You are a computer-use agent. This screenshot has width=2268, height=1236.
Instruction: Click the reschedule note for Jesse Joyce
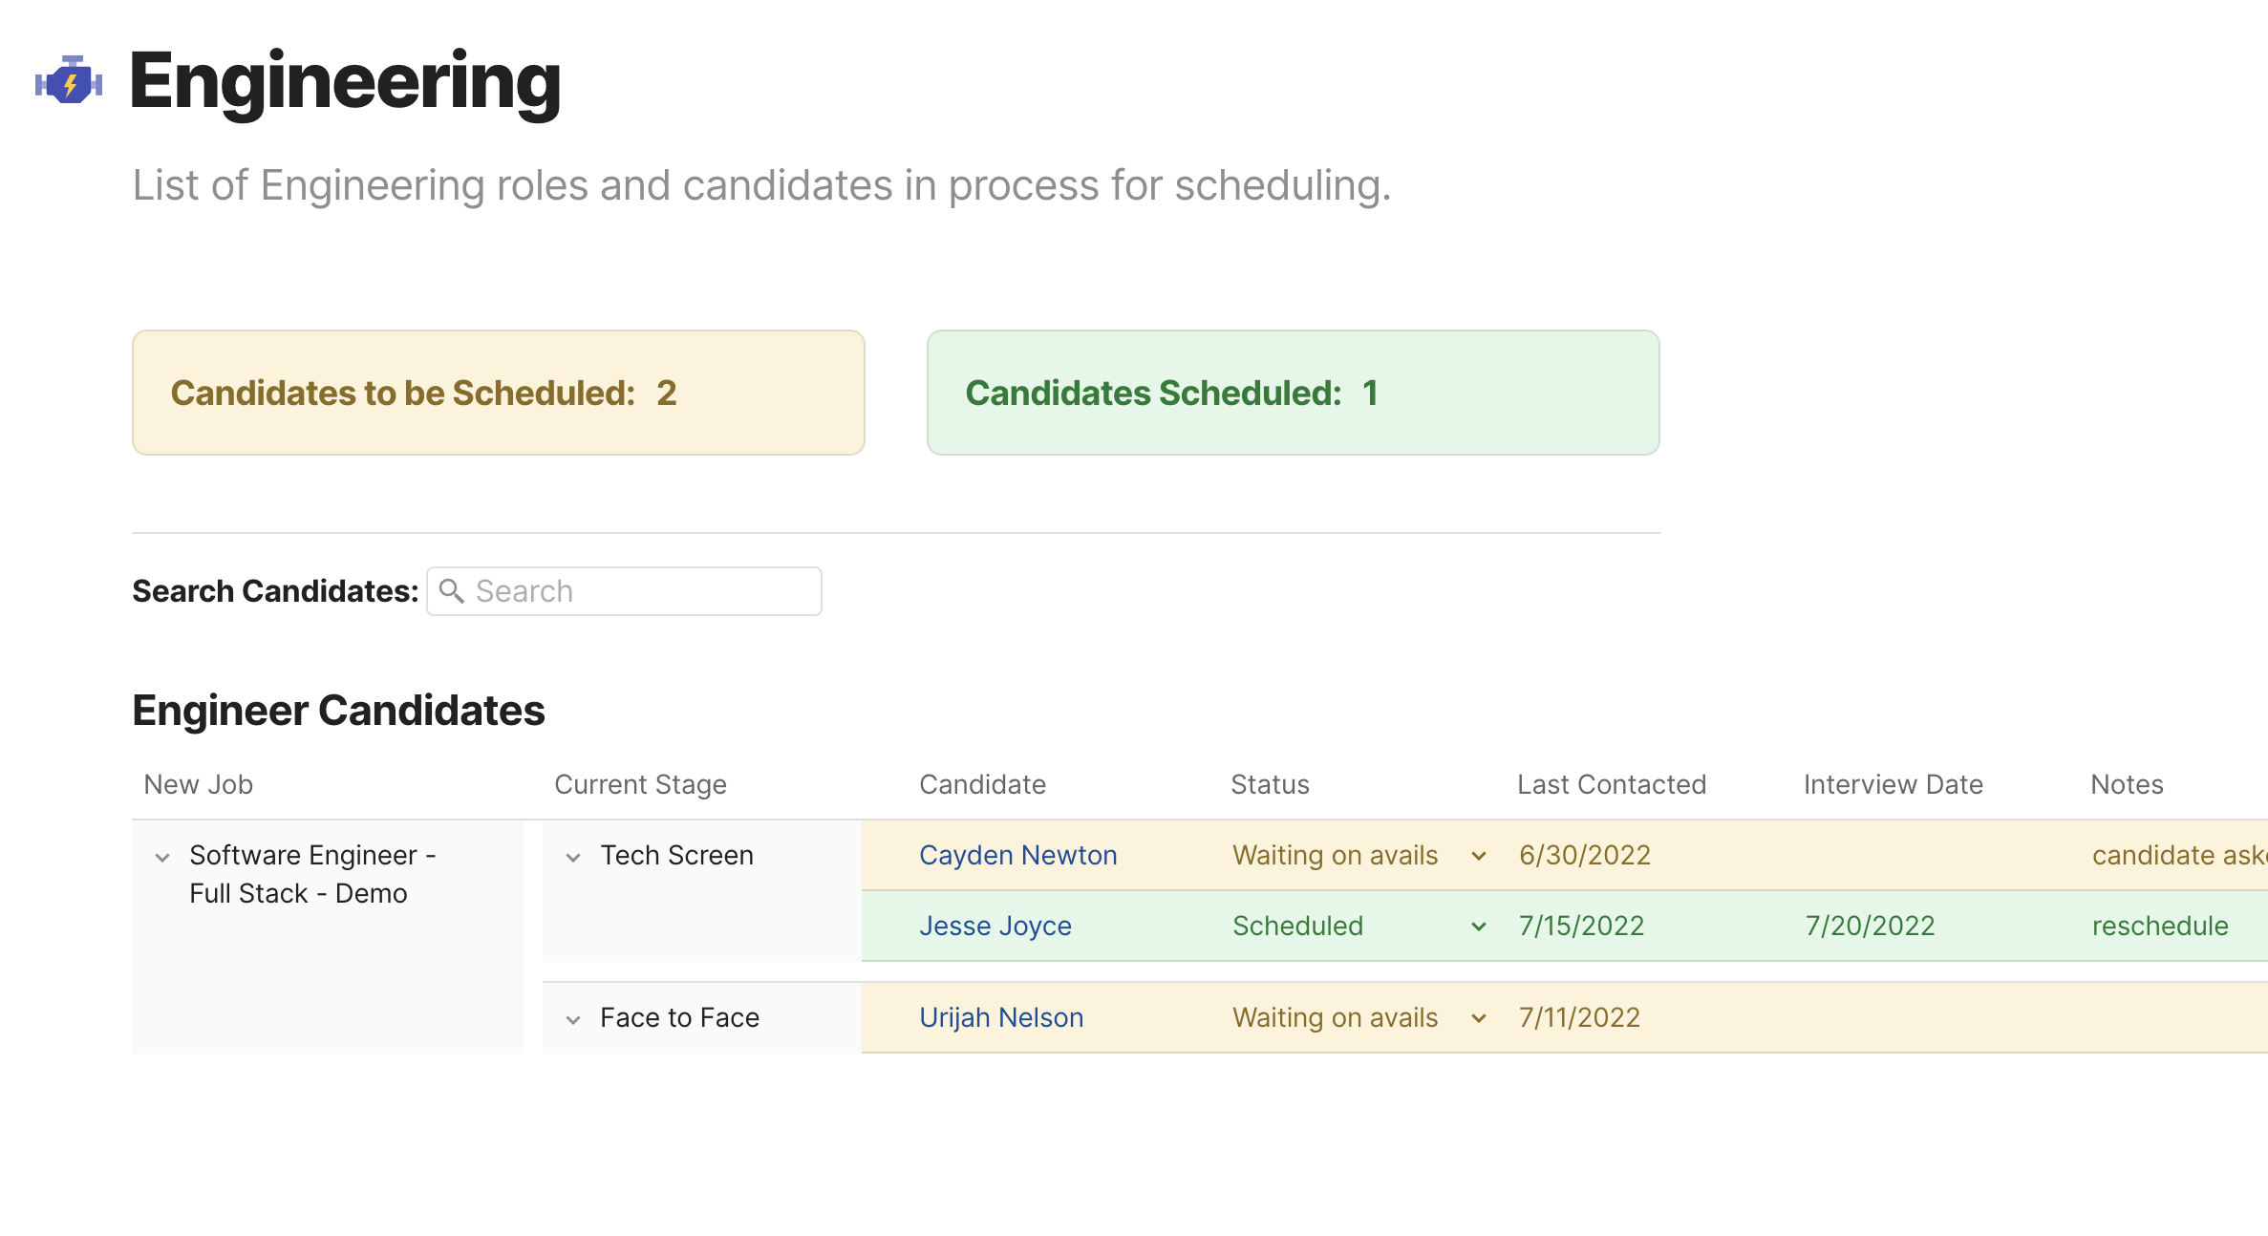tap(2159, 927)
